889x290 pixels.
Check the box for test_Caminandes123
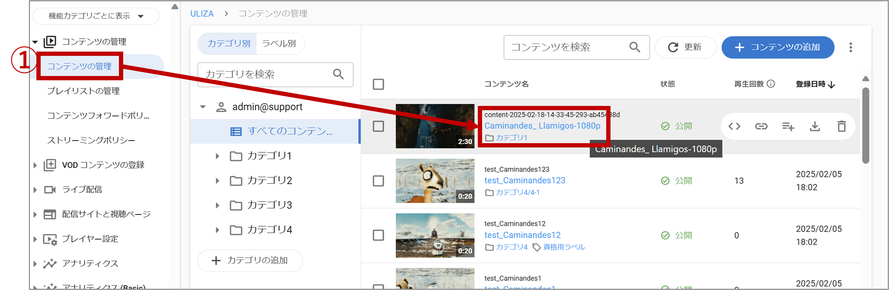[x=378, y=181]
